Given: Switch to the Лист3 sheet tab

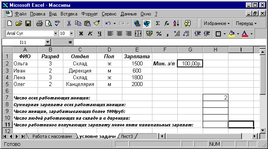Looking at the screenshot, I should click(x=127, y=136).
